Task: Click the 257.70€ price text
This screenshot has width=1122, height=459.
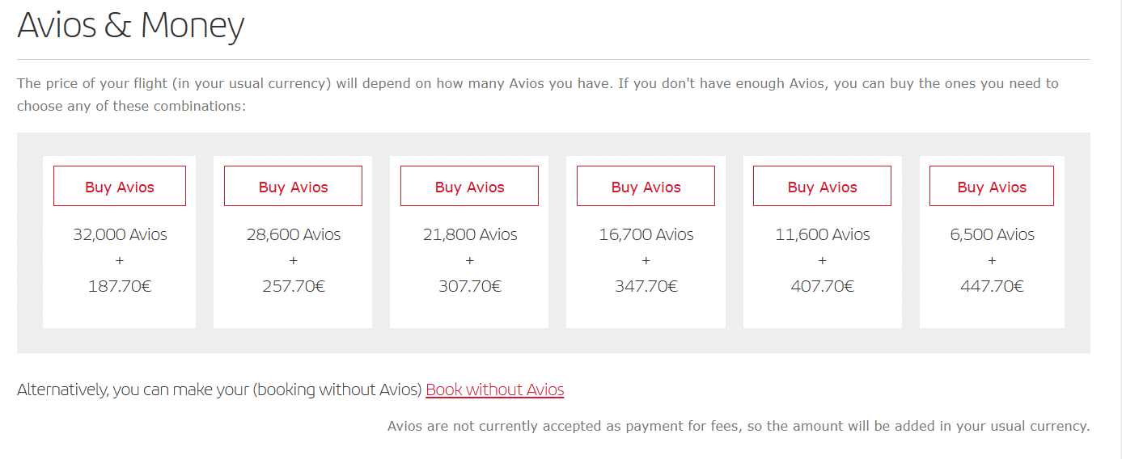Action: tap(294, 286)
